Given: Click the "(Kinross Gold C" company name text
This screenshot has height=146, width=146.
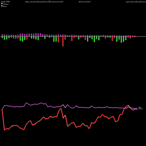Looking at the screenshot, I should 85,2.
